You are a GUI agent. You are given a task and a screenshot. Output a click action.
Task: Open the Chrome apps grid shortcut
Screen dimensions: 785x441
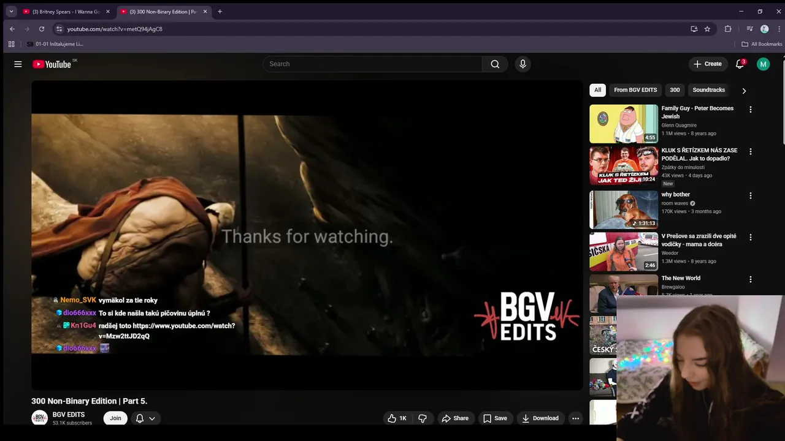(11, 44)
